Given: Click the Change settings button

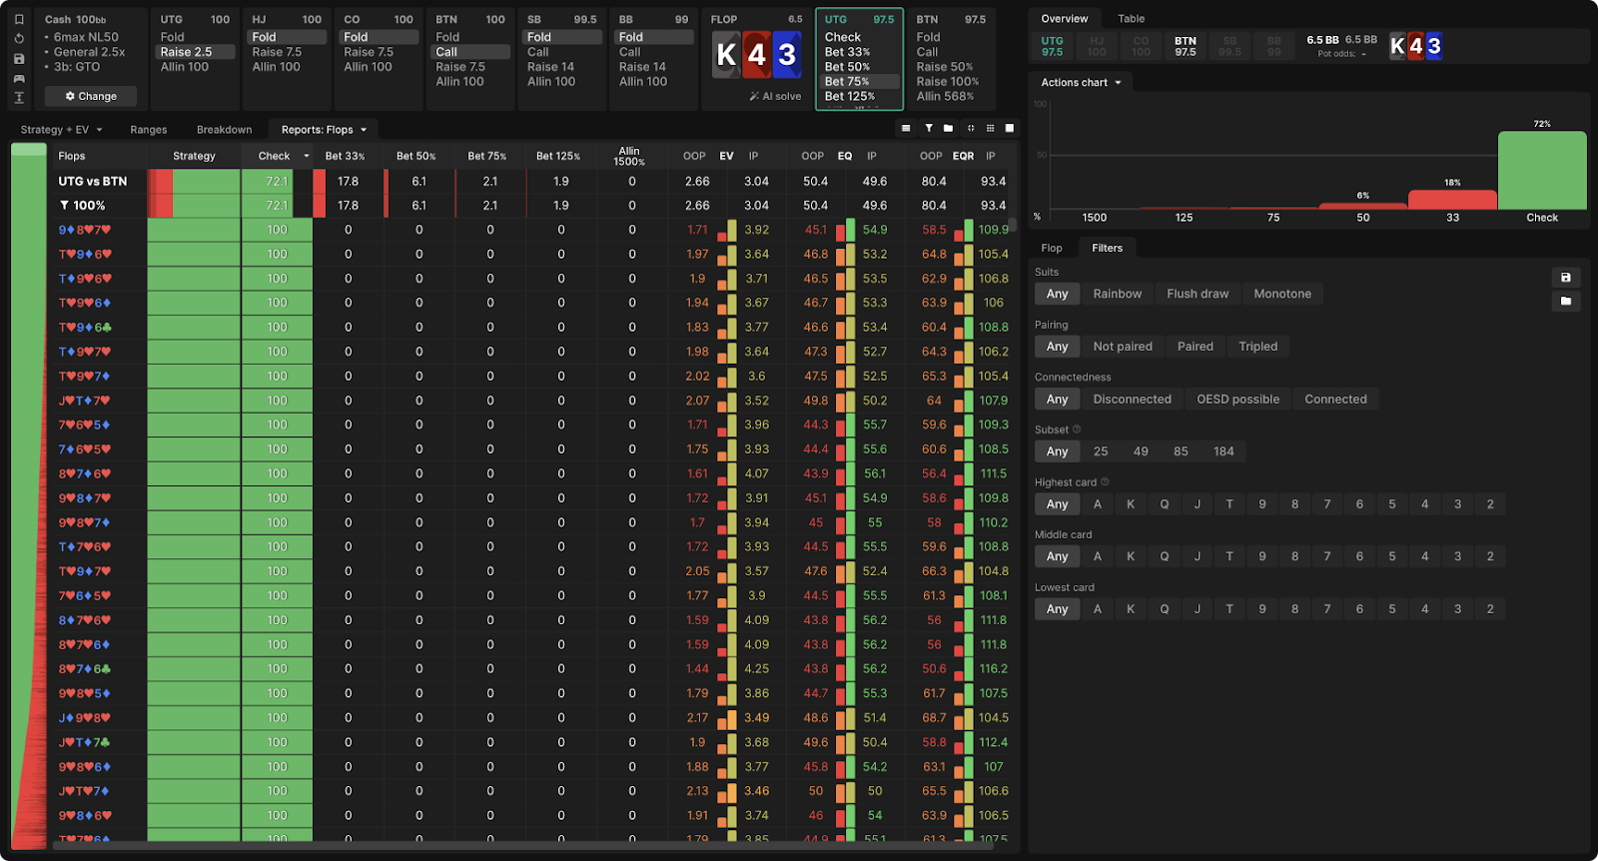Looking at the screenshot, I should pos(91,97).
